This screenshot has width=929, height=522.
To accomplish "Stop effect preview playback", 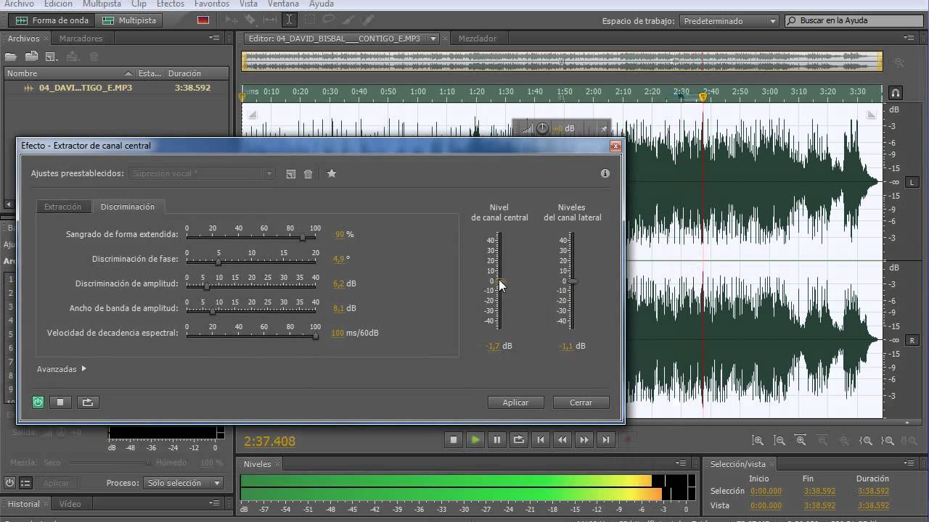I will [61, 402].
